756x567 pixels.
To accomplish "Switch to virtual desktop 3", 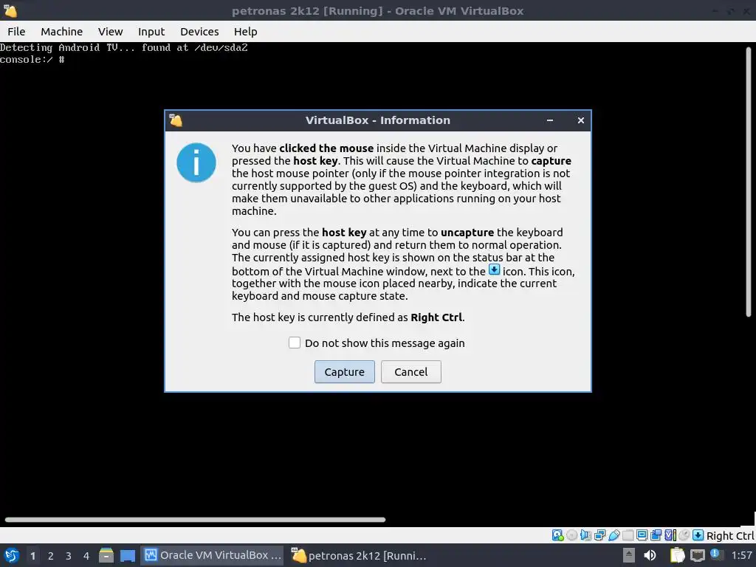I will tap(69, 555).
